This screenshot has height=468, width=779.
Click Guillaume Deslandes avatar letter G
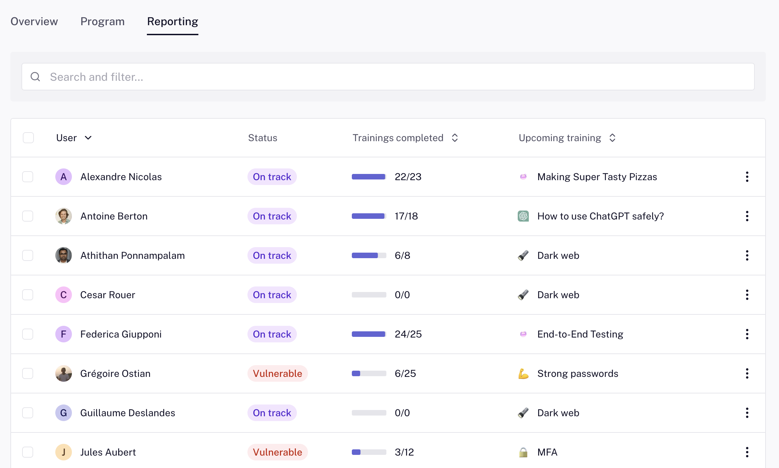click(64, 413)
